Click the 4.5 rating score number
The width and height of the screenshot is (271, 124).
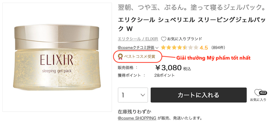click(x=204, y=48)
